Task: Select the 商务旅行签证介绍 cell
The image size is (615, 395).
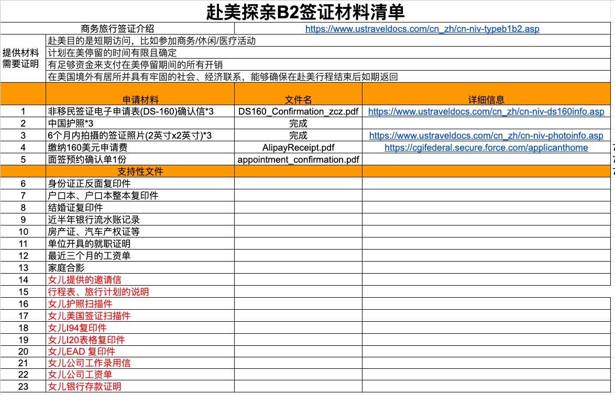Action: [117, 29]
